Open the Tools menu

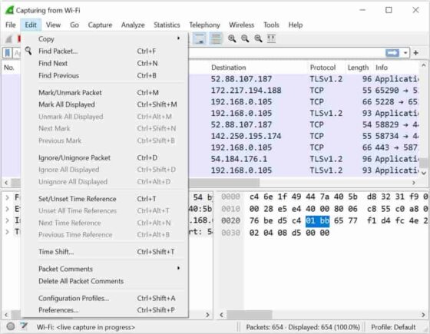click(x=271, y=25)
